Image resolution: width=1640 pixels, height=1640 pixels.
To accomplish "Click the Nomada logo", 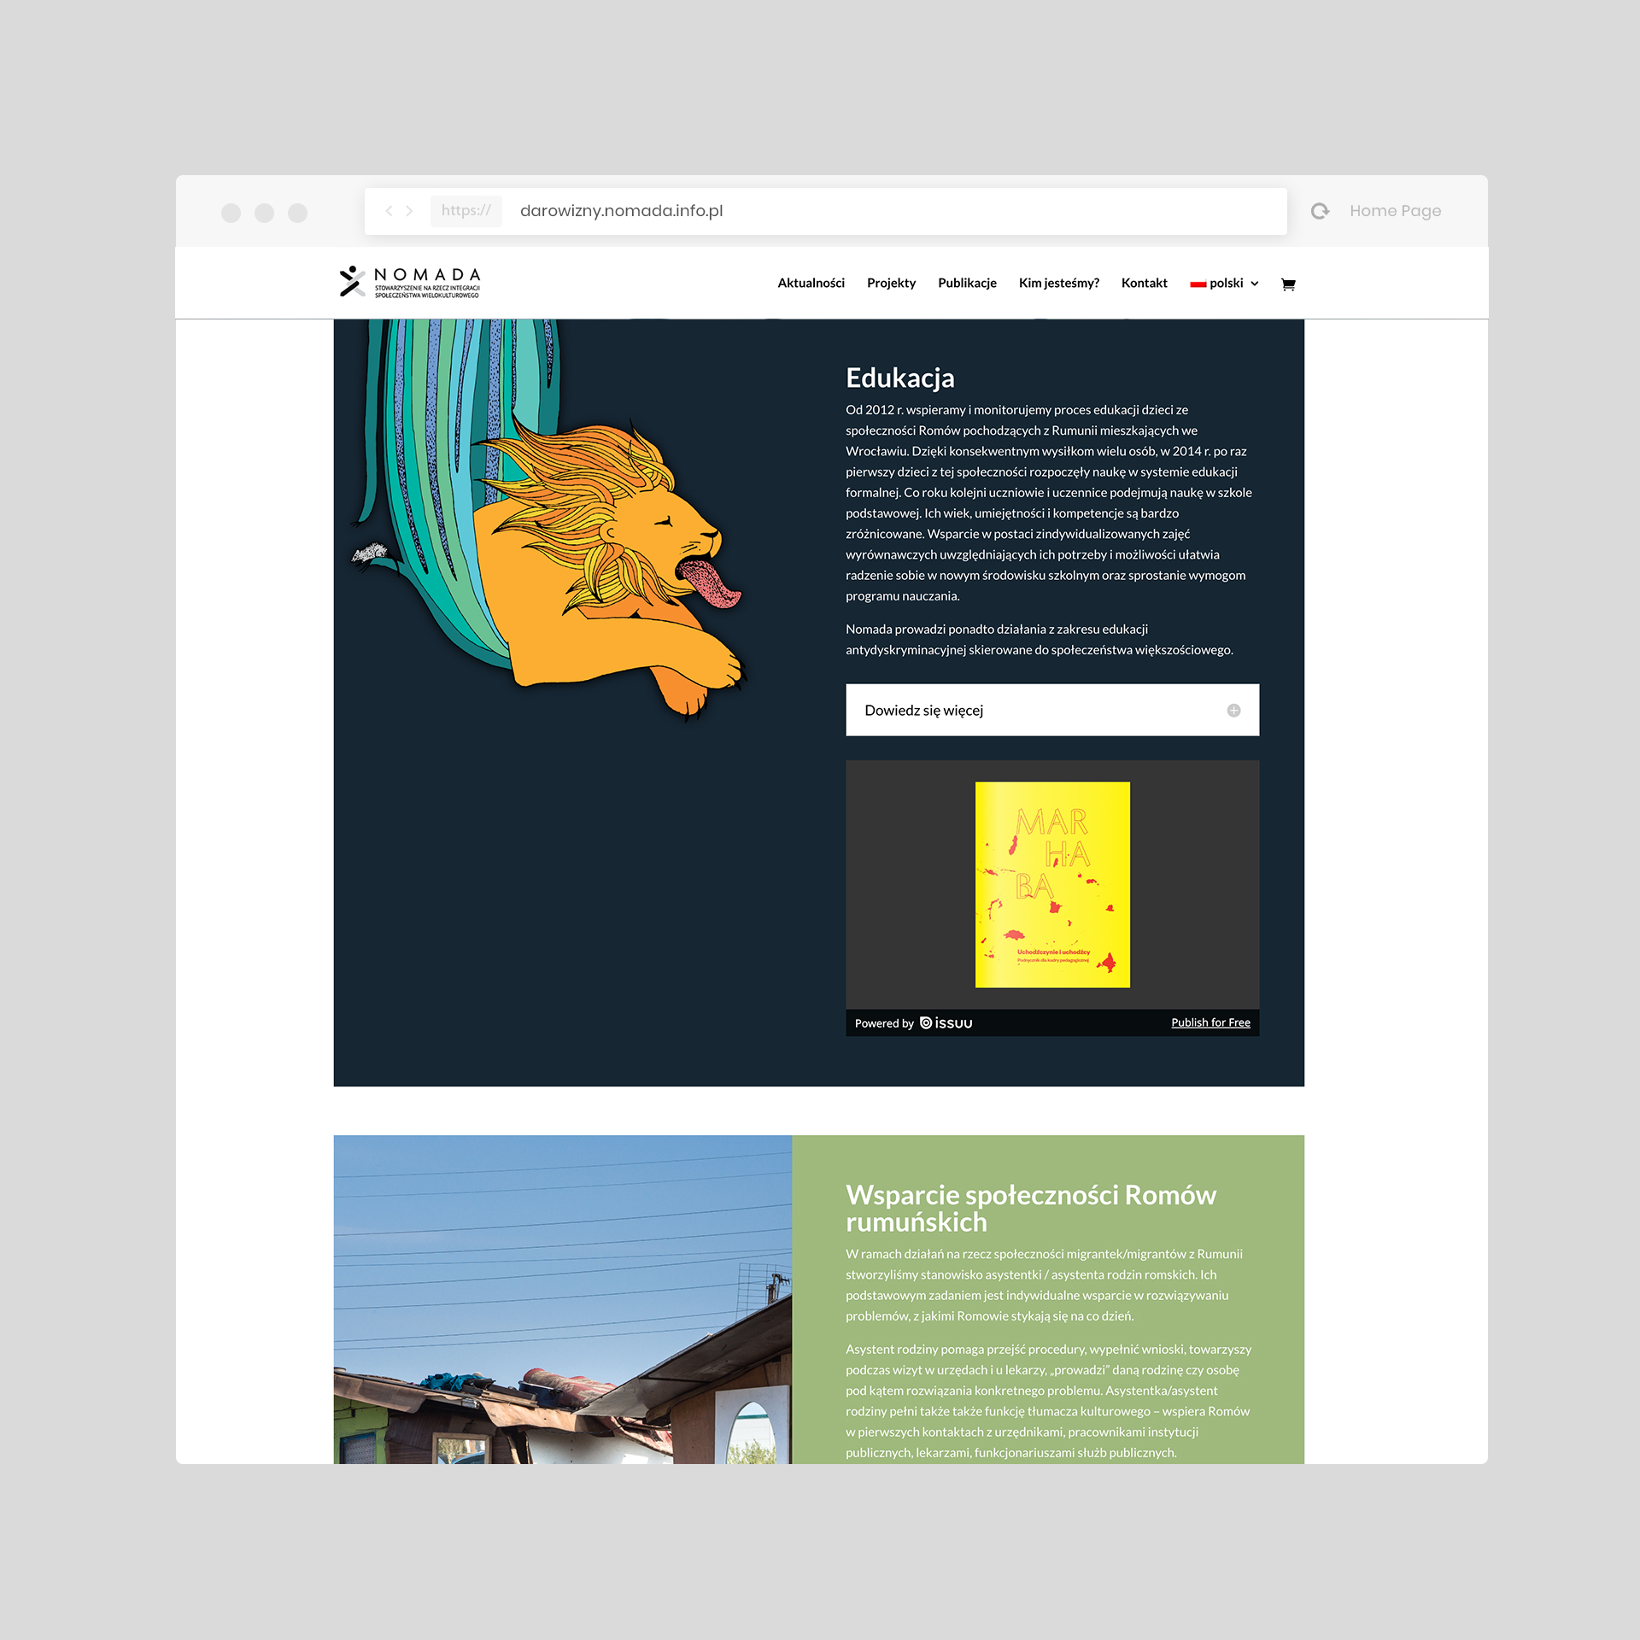I will (x=410, y=282).
